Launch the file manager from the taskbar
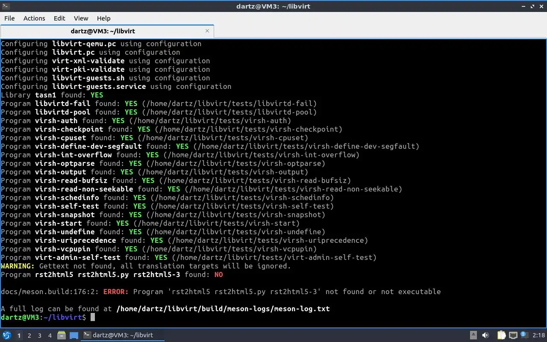Image resolution: width=547 pixels, height=342 pixels. pos(62,335)
